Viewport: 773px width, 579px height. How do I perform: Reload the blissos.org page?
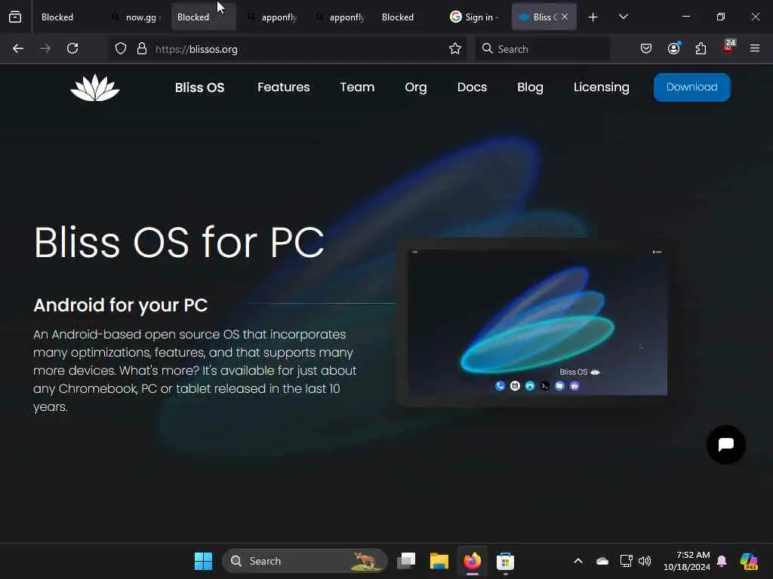pos(72,49)
